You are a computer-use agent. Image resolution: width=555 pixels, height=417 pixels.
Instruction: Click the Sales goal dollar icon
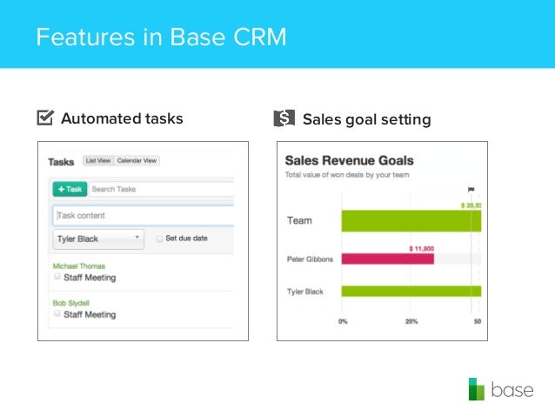click(284, 118)
